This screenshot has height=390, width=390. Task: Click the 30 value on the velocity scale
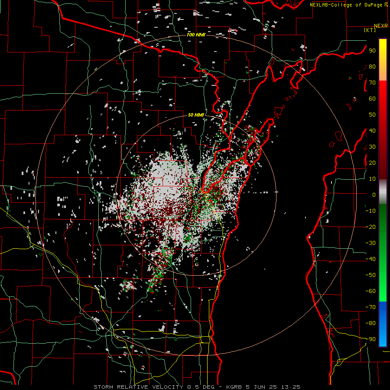click(372, 147)
